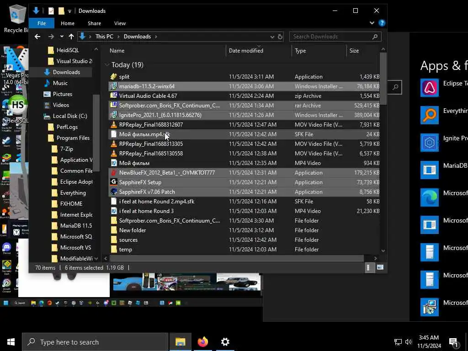Click the Virtual Audio Cable 4.67 zip icon
This screenshot has height=351, width=468.
point(113,96)
